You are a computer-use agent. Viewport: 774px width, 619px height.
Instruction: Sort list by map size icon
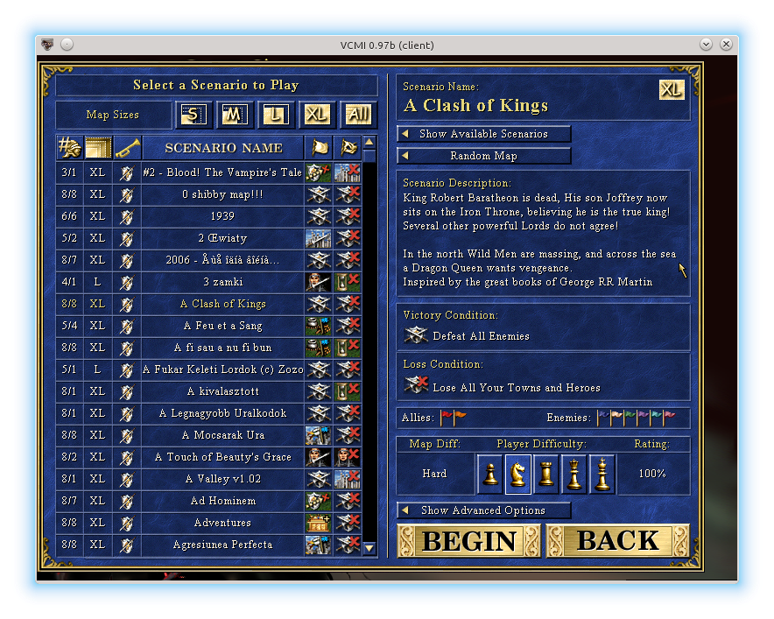(x=97, y=148)
